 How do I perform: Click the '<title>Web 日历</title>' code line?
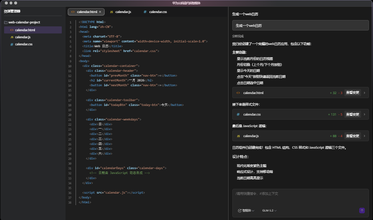point(102,46)
